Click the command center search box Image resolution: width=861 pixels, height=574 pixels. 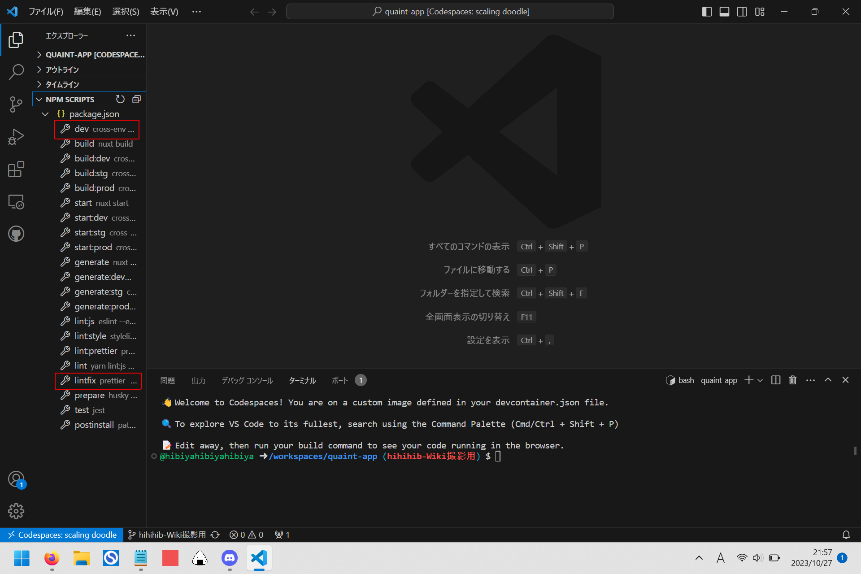[x=450, y=12]
